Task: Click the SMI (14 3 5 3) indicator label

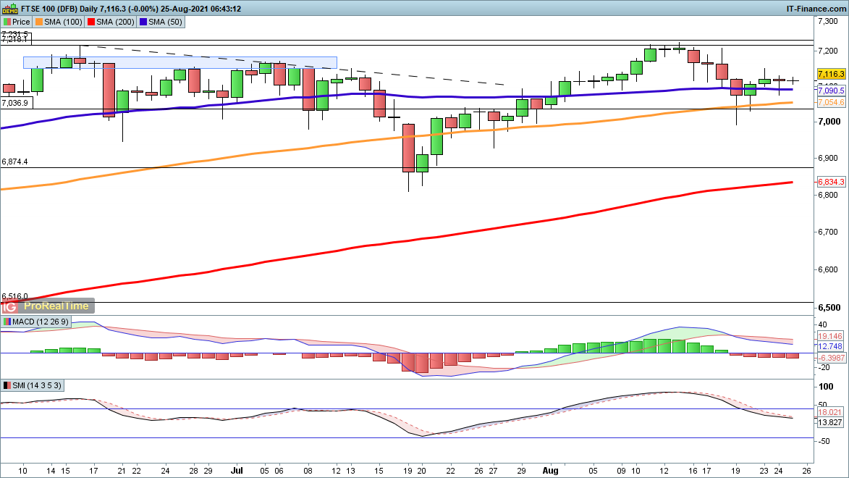Action: (x=32, y=385)
